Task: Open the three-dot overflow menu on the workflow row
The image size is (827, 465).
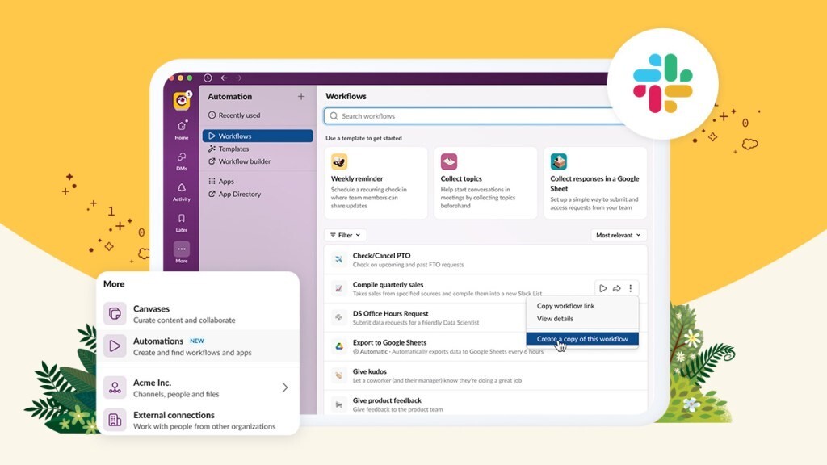Action: pyautogui.click(x=631, y=287)
